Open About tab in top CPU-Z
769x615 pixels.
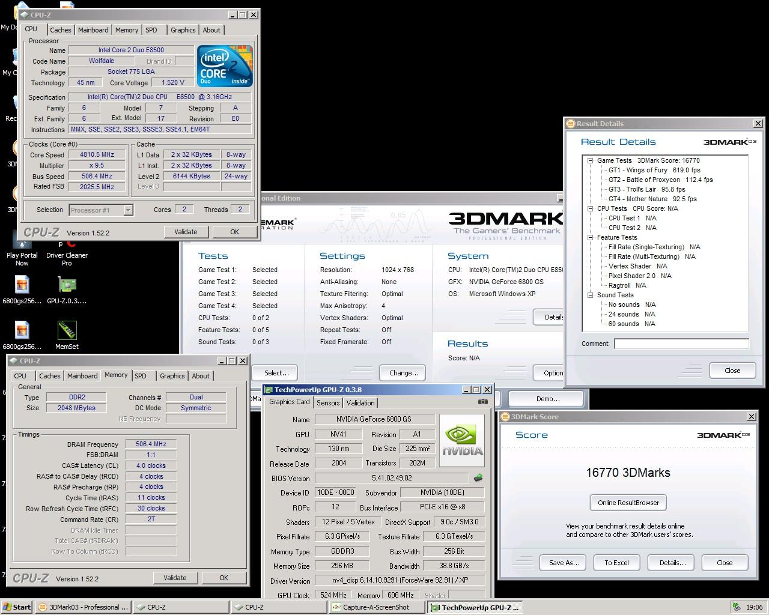click(211, 30)
